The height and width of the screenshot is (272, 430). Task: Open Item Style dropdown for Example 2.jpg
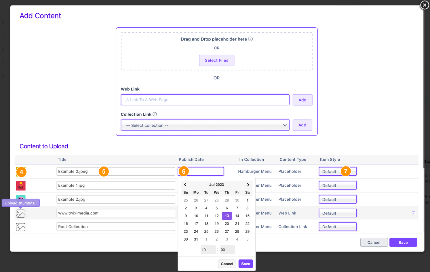pyautogui.click(x=338, y=199)
